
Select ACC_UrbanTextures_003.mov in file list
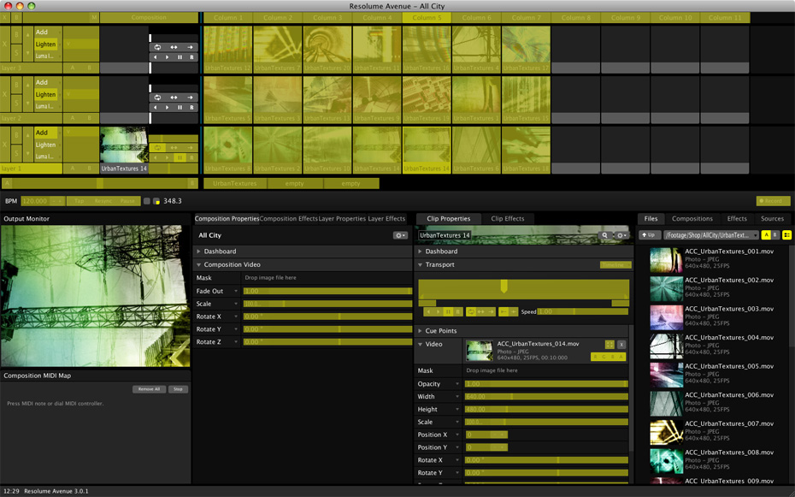(x=712, y=316)
